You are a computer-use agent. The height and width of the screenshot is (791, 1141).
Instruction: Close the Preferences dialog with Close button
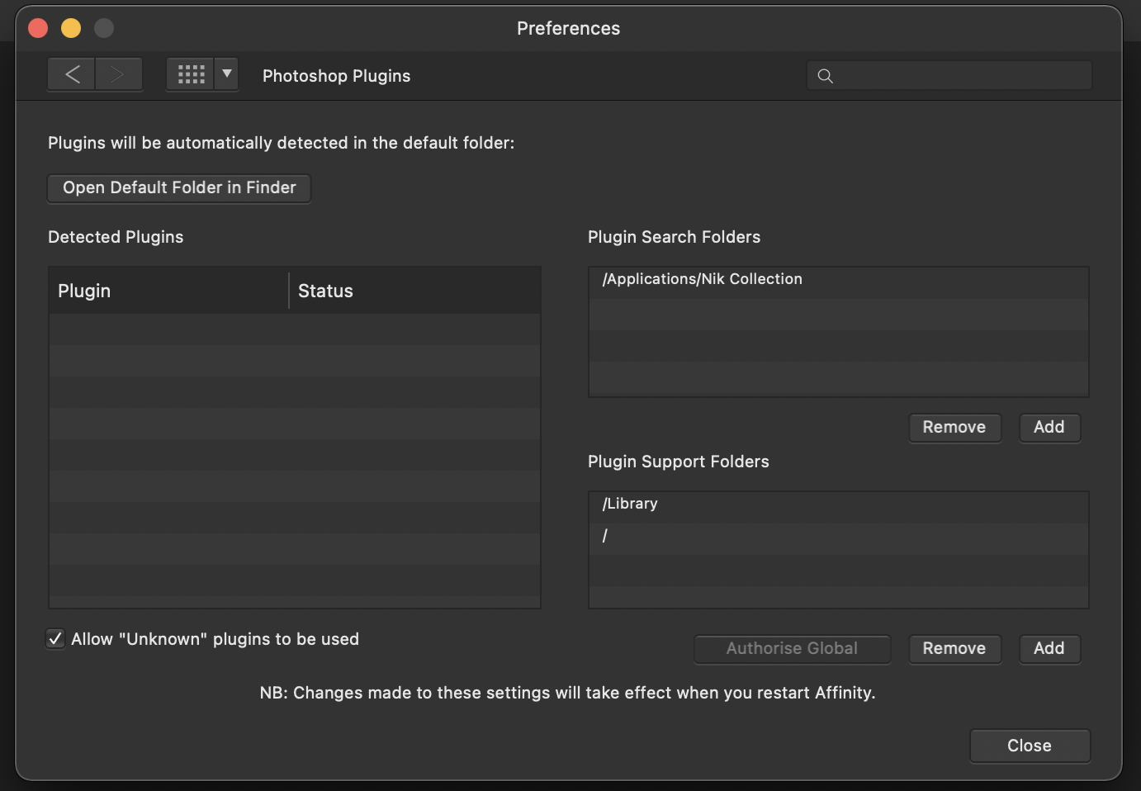(x=1030, y=746)
